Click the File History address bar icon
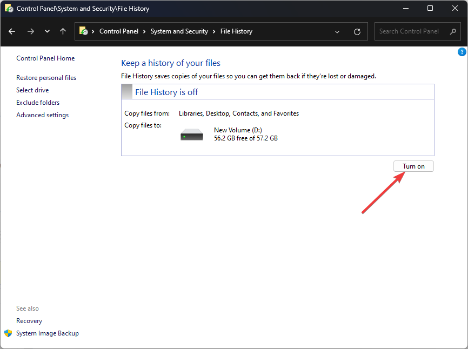Image resolution: width=468 pixels, height=349 pixels. (84, 31)
